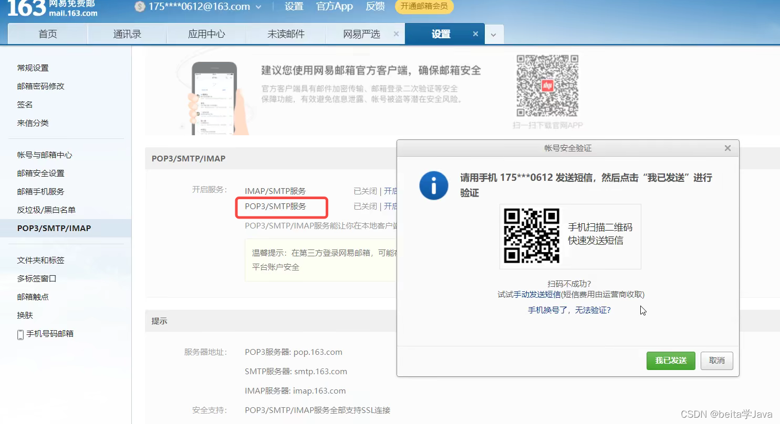Open 签名 settings in the sidebar

(25, 104)
